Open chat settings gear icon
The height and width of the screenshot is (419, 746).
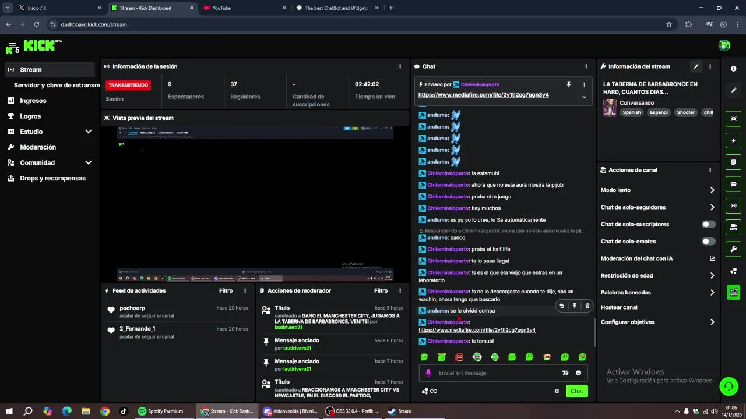click(557, 391)
